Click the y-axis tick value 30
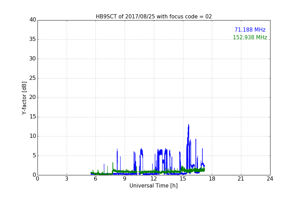300x200 pixels. pos(33,59)
